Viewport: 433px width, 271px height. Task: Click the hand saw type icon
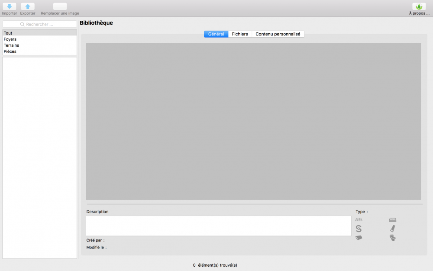[392, 229]
